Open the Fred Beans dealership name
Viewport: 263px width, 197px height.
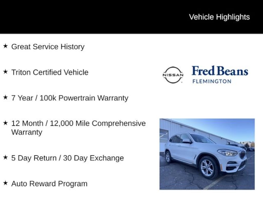tap(220, 71)
